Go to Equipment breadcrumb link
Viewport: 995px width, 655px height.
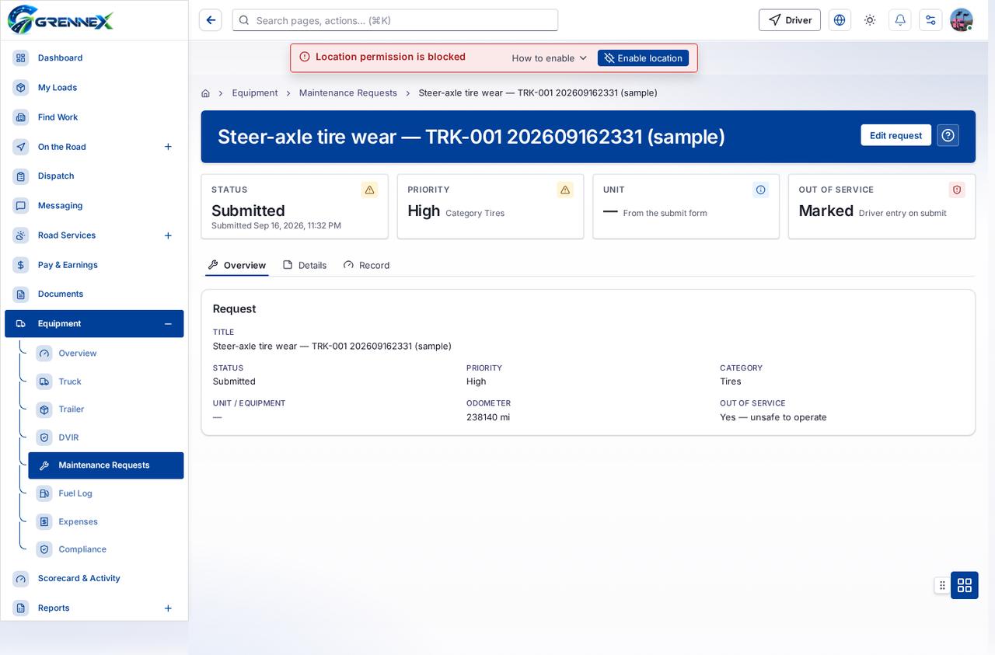255,93
